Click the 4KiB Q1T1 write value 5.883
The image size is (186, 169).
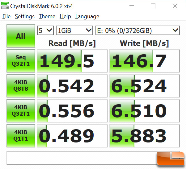(x=145, y=136)
